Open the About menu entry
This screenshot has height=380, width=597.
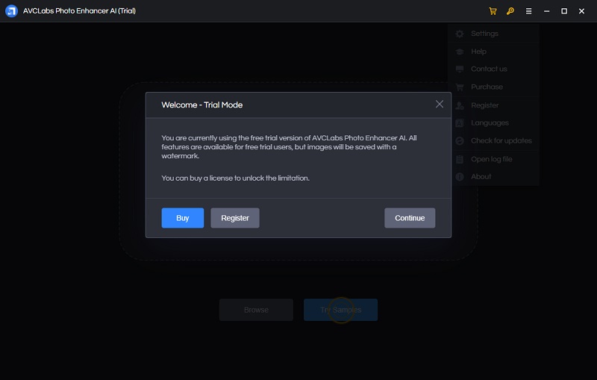pos(493,177)
